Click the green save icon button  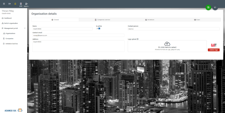tap(208, 7)
